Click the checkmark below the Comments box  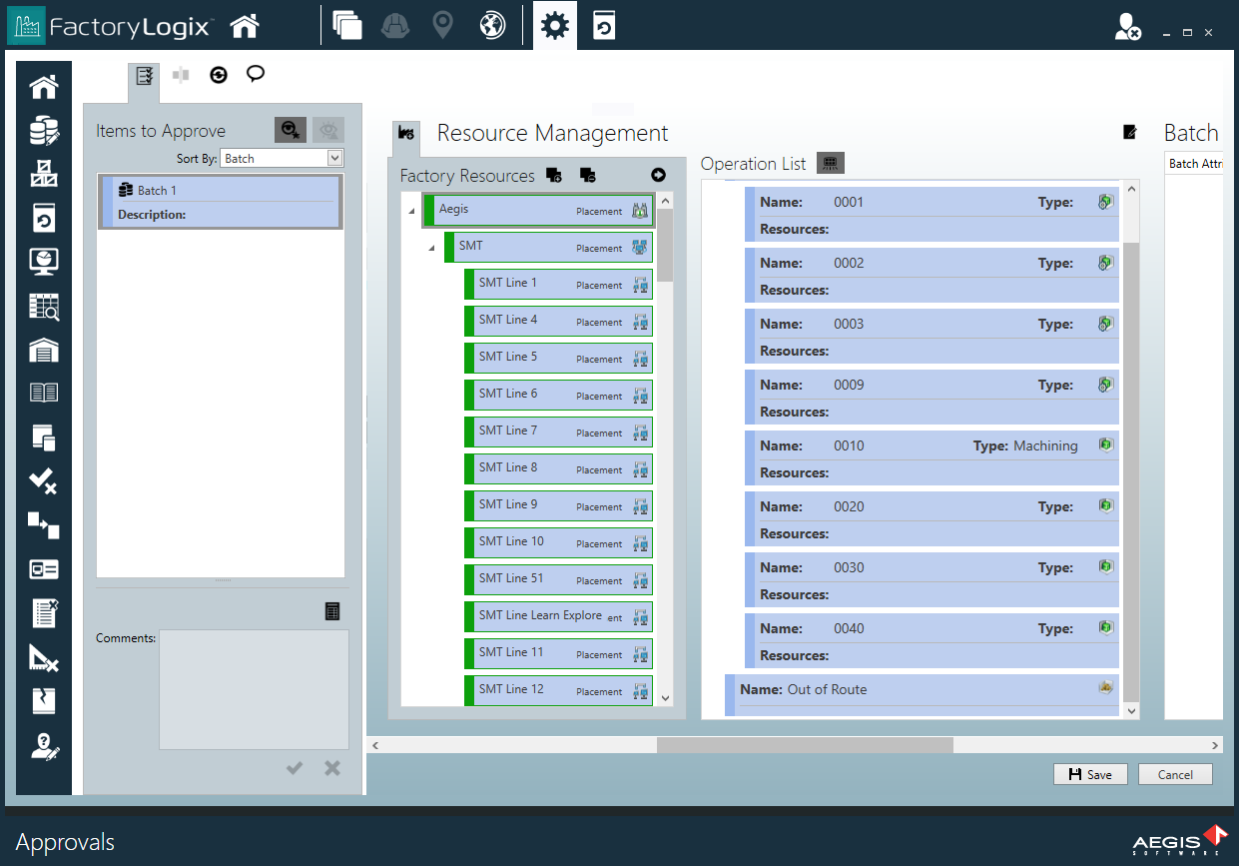pyautogui.click(x=295, y=767)
